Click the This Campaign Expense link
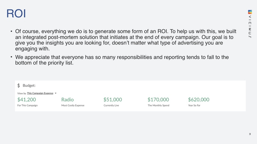This screenshot has height=144, width=257. (40, 93)
